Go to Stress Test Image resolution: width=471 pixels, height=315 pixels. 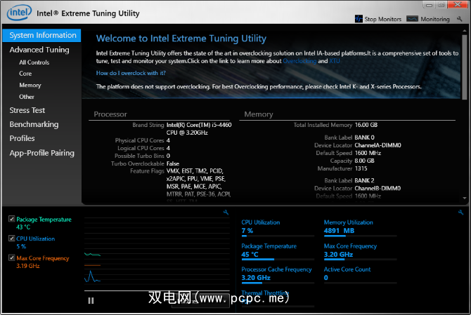click(27, 110)
